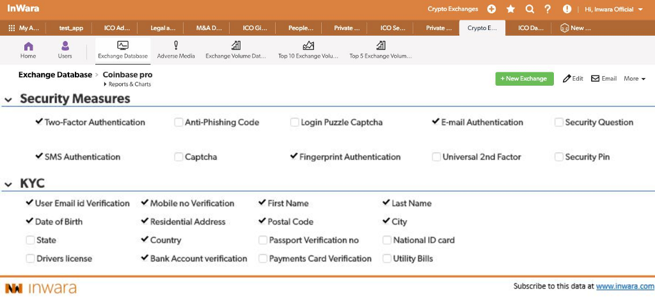The image size is (655, 300).
Task: Click the alert notification icon
Action: point(567,9)
